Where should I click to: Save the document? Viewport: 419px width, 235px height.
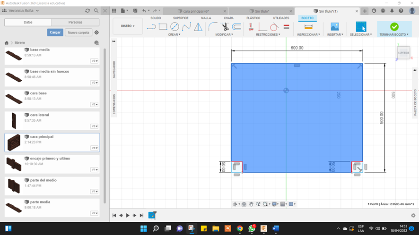135,11
